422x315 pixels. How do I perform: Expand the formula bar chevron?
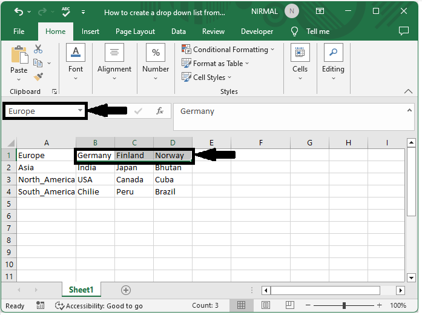[x=409, y=110]
